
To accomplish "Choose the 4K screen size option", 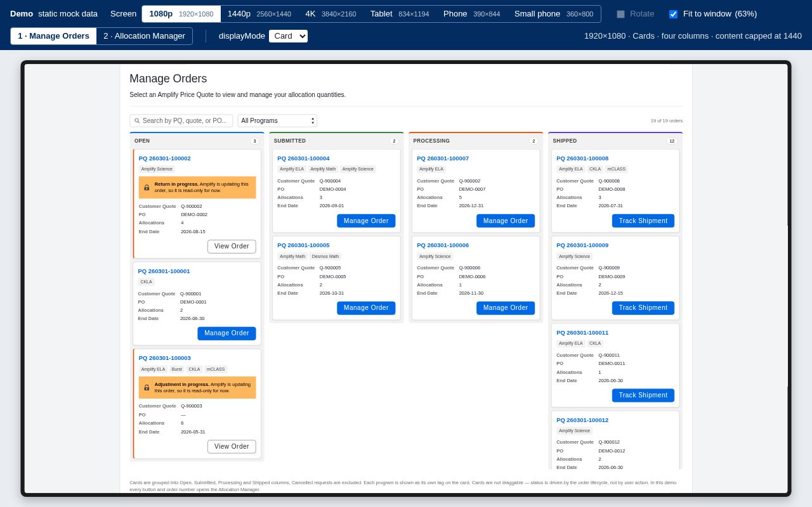I will pyautogui.click(x=331, y=14).
